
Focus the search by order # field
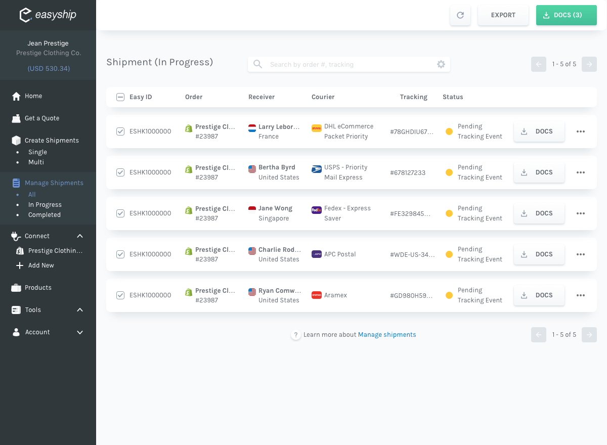(349, 64)
